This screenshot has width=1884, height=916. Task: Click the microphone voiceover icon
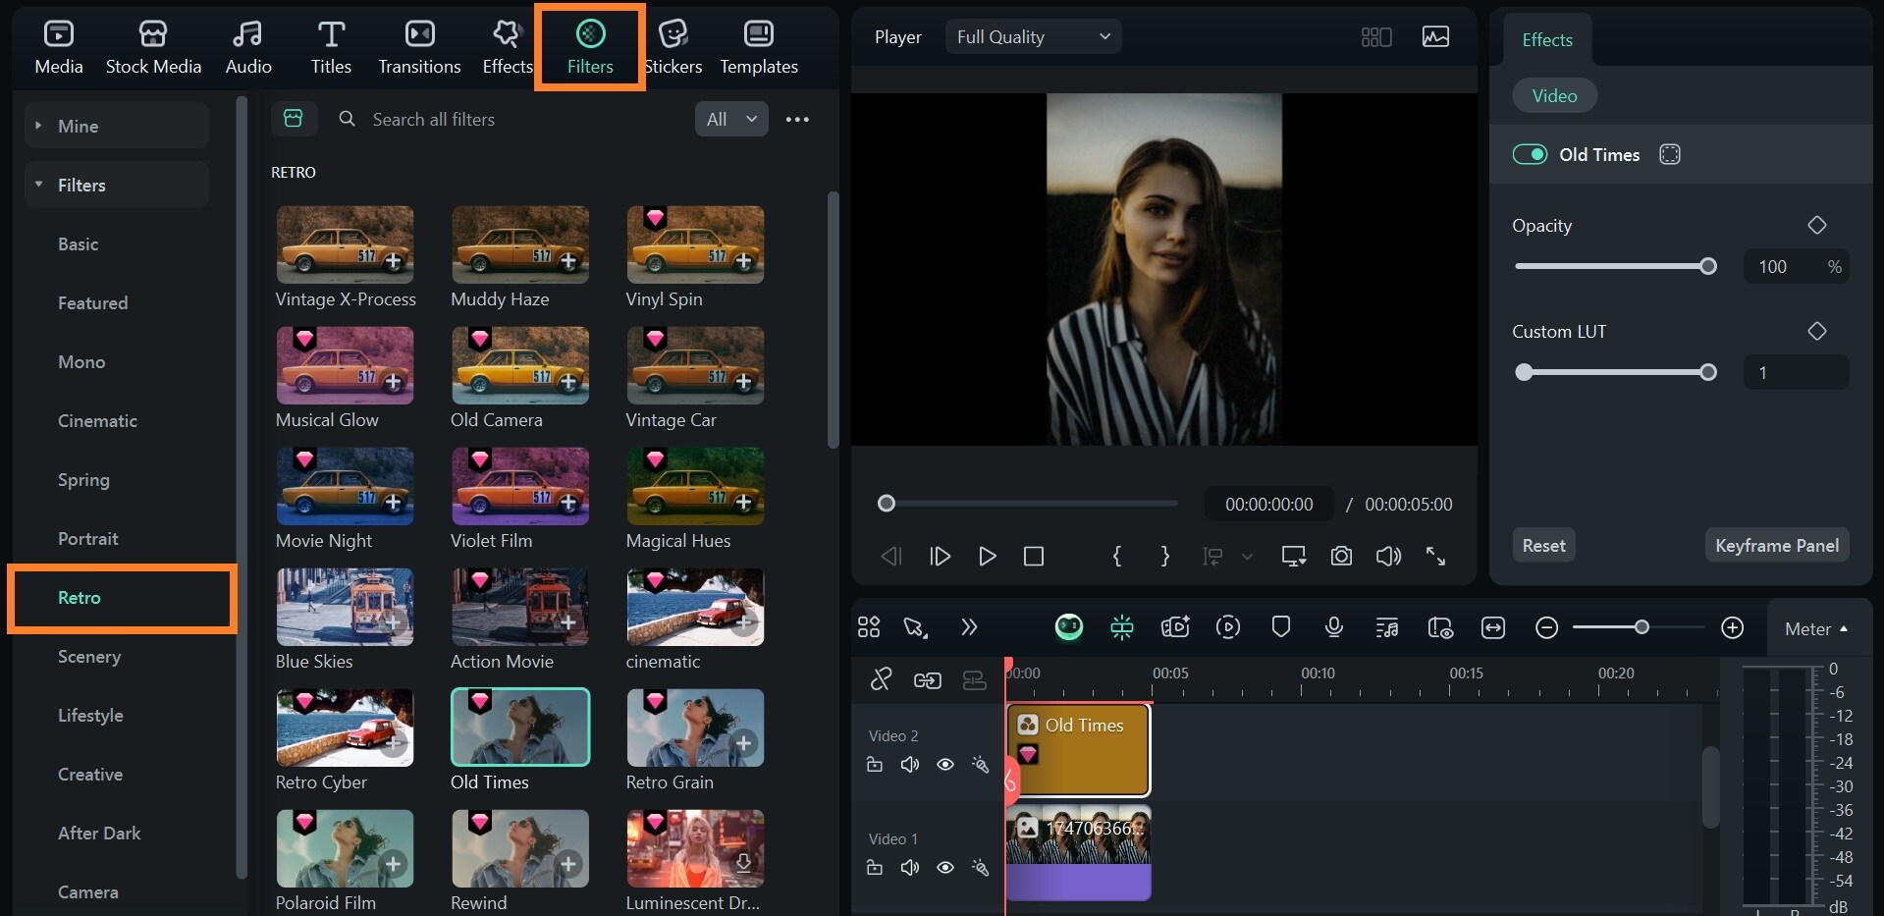coord(1333,627)
